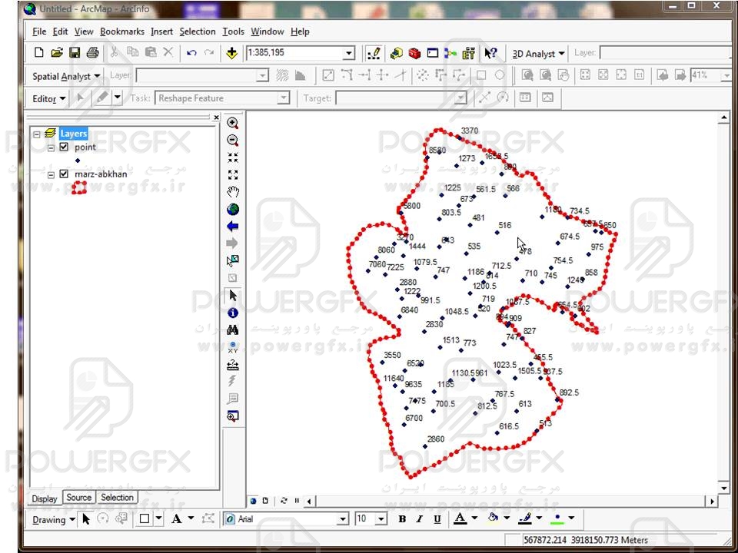
Task: Click the Add Data button
Action: pos(231,53)
